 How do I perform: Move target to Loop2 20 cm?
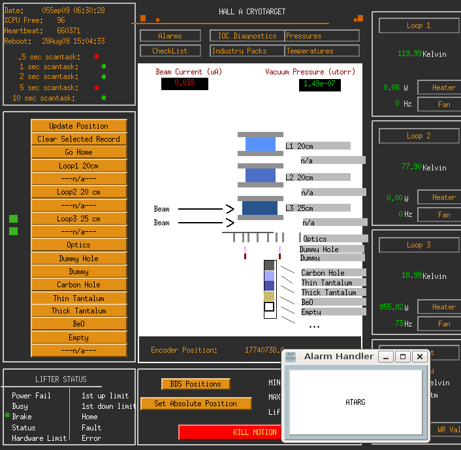click(x=79, y=192)
